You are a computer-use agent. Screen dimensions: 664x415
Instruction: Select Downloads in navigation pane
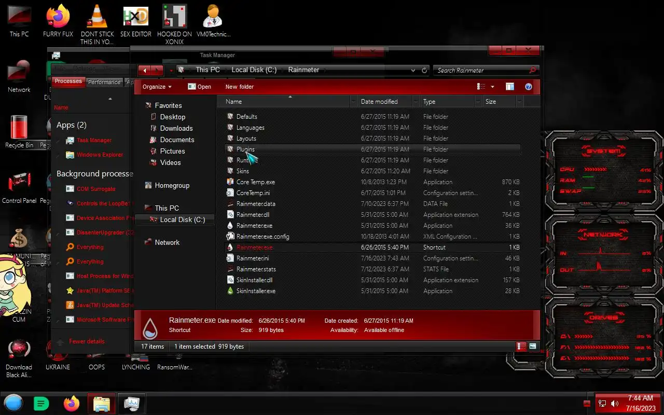click(x=176, y=128)
